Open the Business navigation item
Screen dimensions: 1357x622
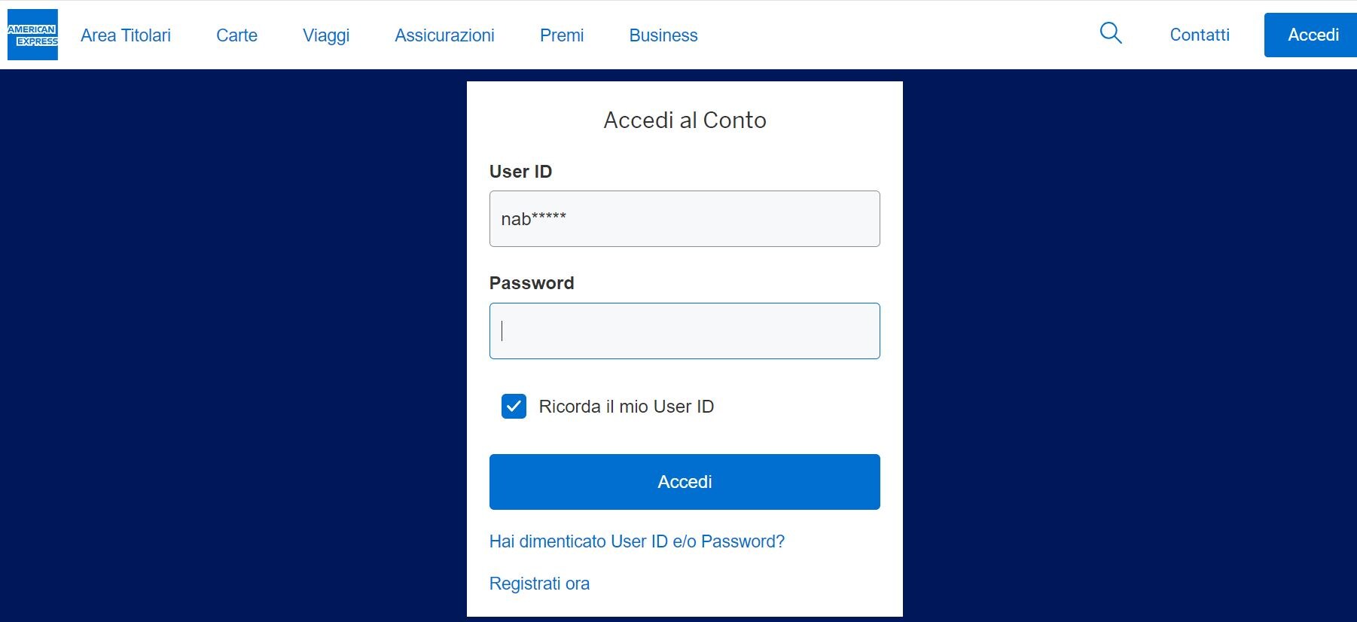[x=663, y=35]
